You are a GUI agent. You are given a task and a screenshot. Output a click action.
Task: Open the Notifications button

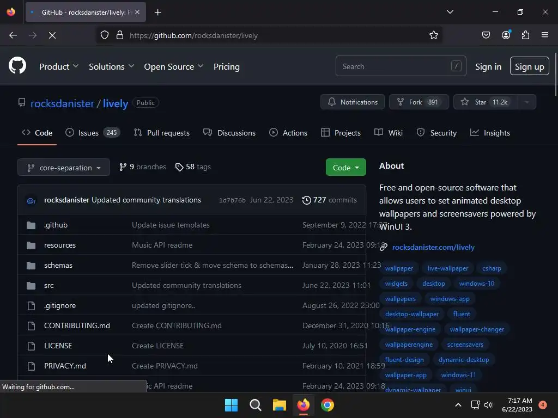[x=353, y=102]
